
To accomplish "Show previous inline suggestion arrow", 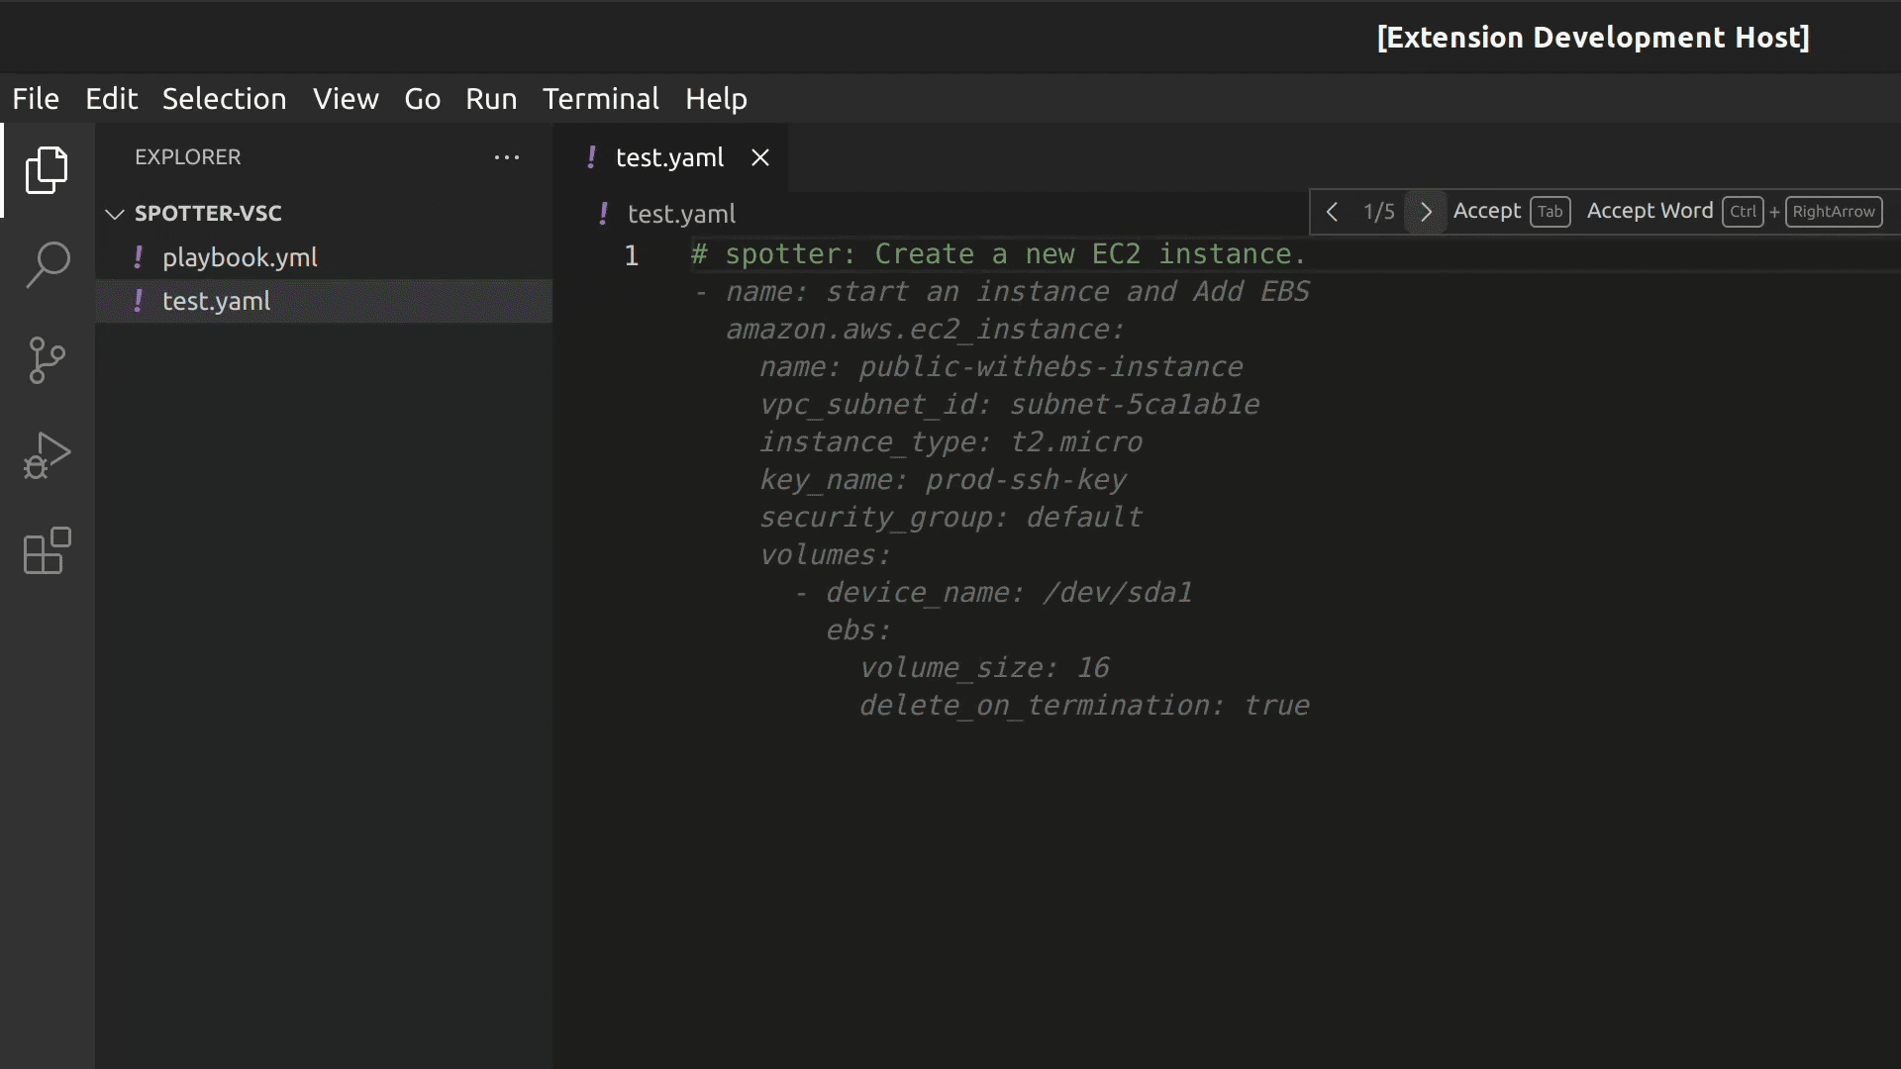I will (x=1332, y=212).
